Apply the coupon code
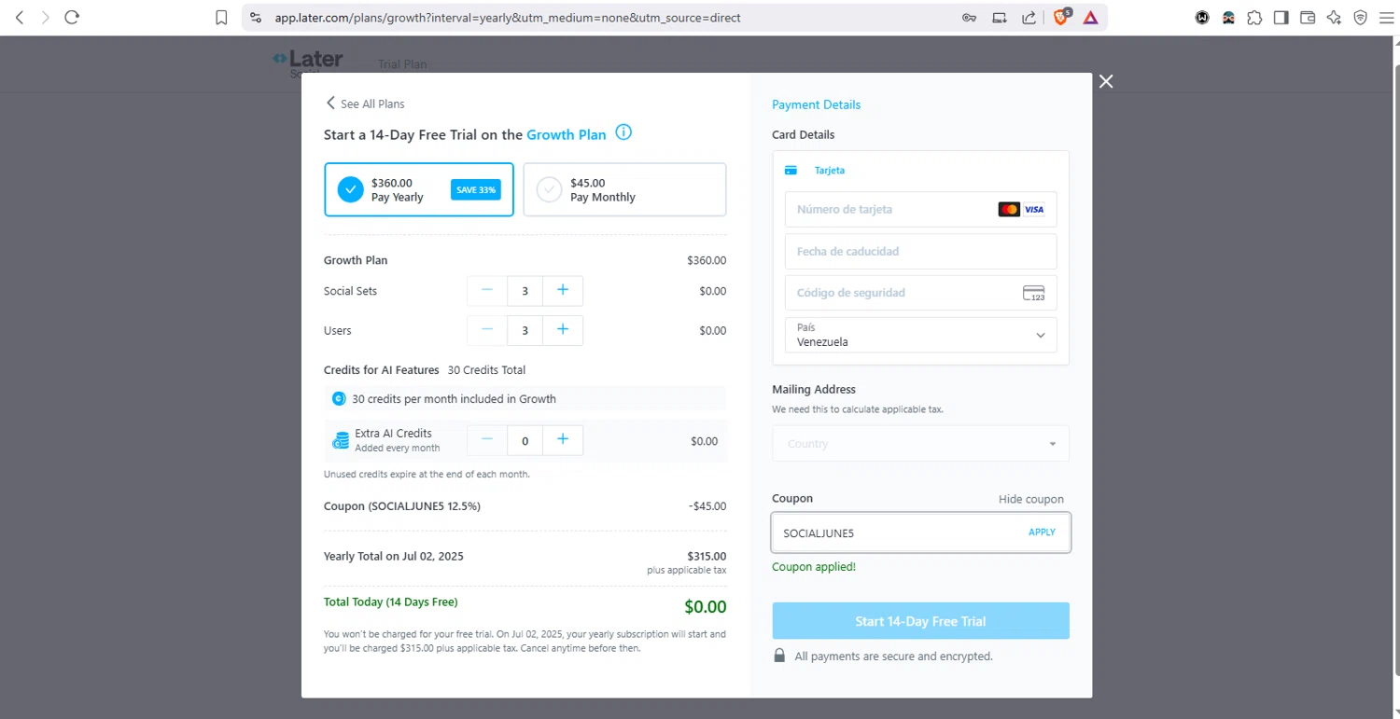The width and height of the screenshot is (1400, 719). pyautogui.click(x=1042, y=532)
